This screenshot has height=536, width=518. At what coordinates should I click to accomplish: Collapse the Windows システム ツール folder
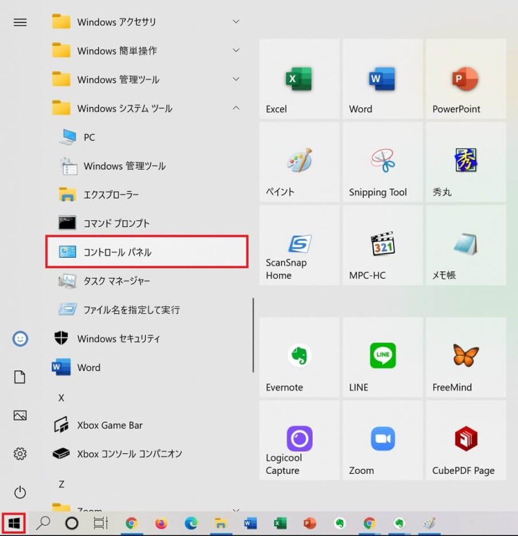tap(147, 108)
